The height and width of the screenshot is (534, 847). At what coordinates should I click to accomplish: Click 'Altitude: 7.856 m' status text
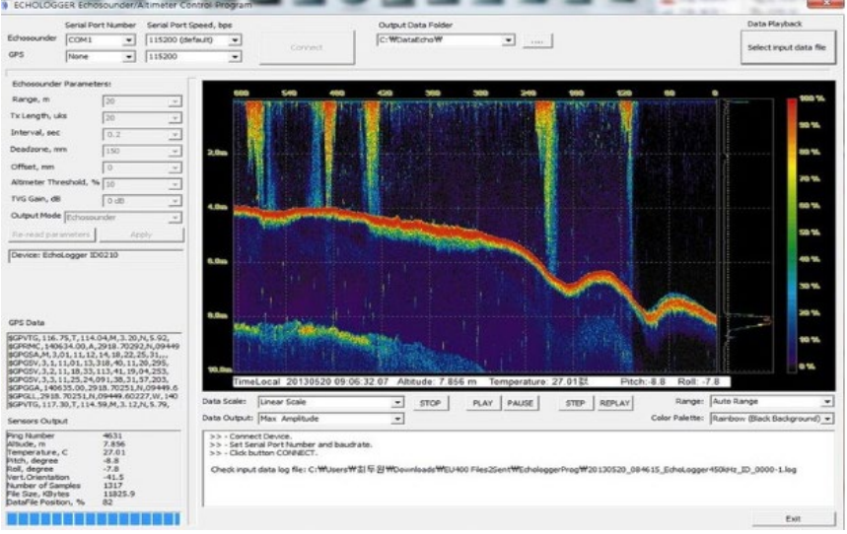click(x=437, y=381)
